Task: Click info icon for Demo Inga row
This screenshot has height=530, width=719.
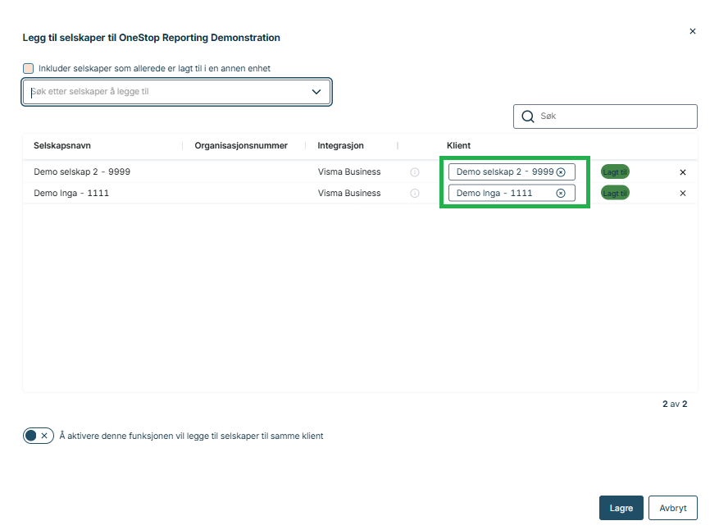Action: 414,194
